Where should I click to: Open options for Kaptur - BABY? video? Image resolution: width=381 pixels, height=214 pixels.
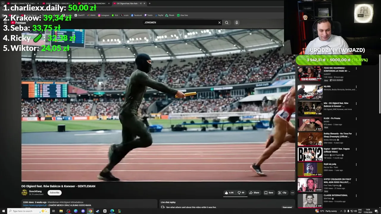pos(356,149)
